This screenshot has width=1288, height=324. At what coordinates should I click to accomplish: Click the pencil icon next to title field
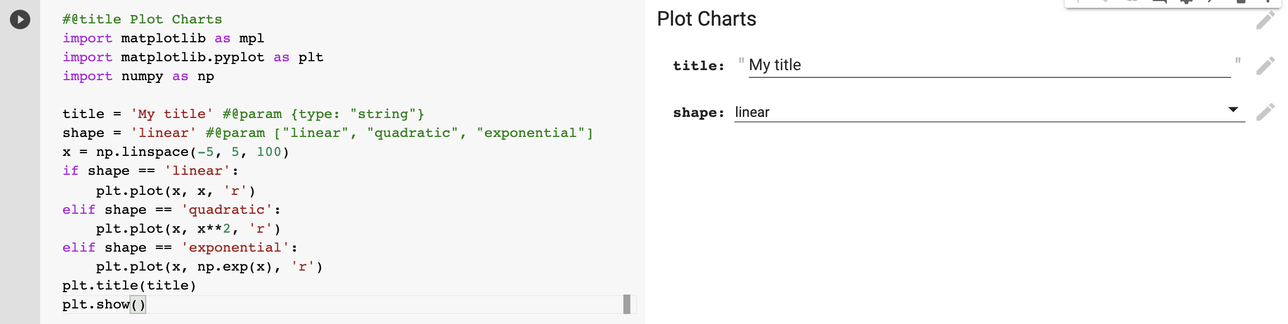point(1265,66)
